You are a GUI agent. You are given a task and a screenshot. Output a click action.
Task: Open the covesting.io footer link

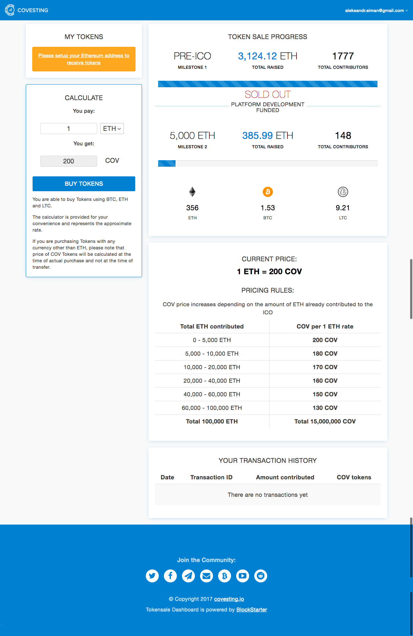coord(229,599)
